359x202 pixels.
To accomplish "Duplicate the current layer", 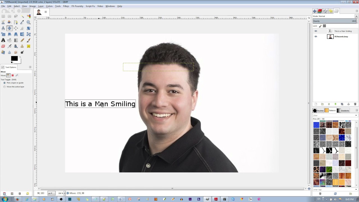I will coord(342,104).
